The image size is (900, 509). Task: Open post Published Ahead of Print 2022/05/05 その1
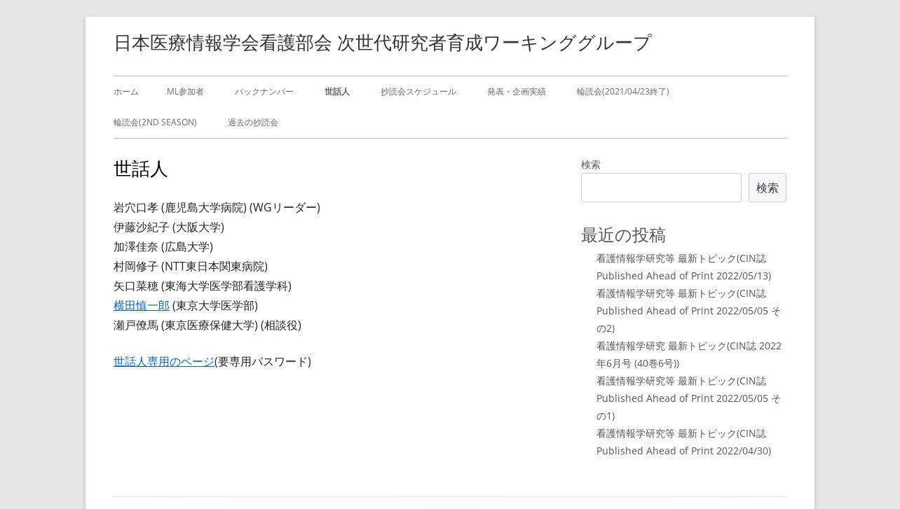[x=688, y=398]
